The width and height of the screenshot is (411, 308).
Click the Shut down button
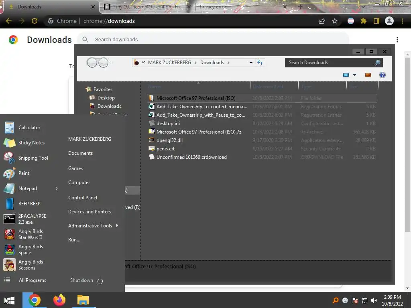click(81, 280)
